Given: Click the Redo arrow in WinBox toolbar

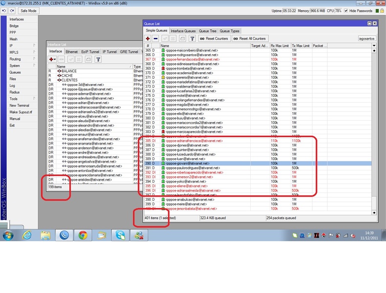Looking at the screenshot, I should [11, 10].
